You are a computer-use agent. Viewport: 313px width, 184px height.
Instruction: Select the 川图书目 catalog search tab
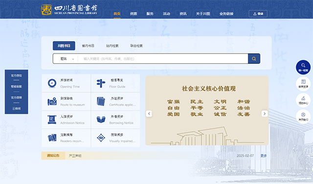click(x=64, y=46)
